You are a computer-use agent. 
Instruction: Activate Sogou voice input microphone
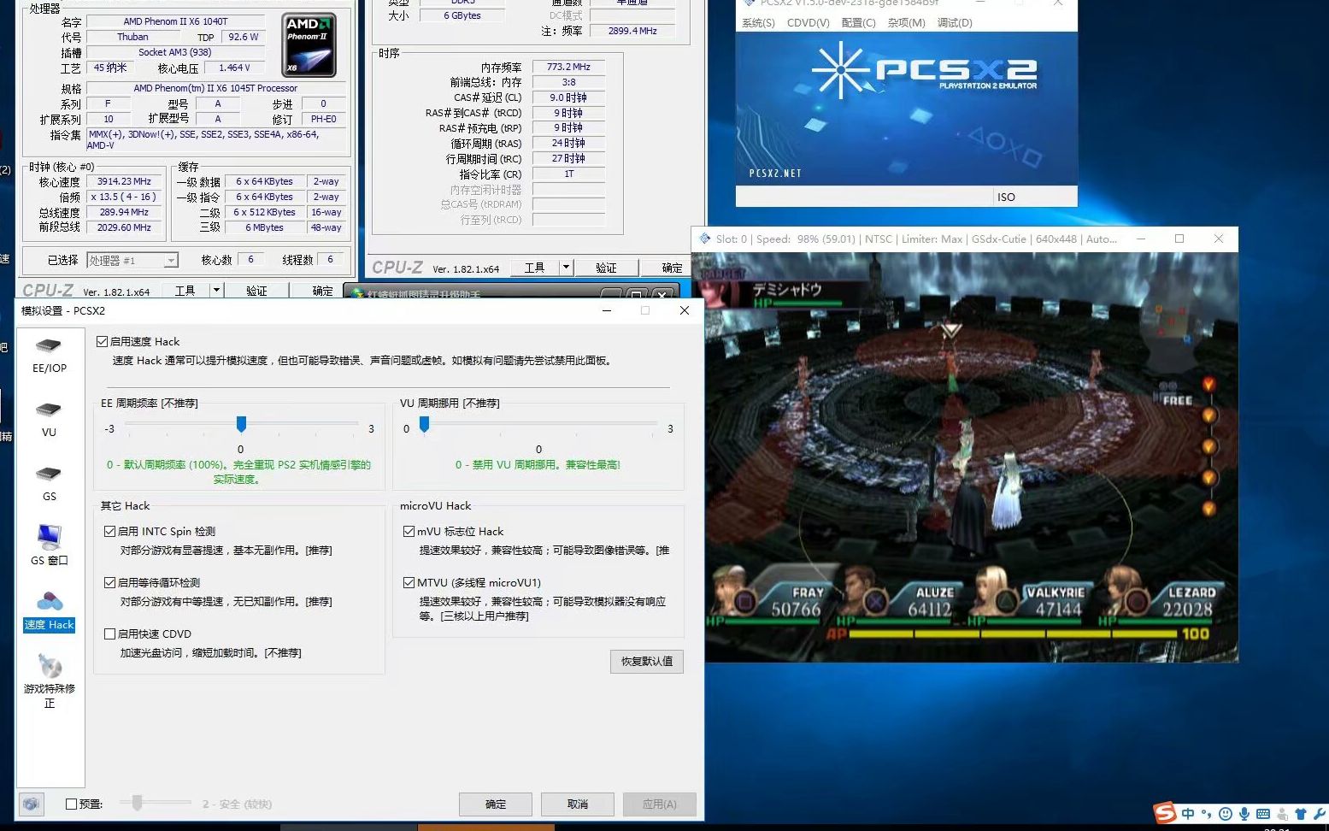click(1244, 814)
